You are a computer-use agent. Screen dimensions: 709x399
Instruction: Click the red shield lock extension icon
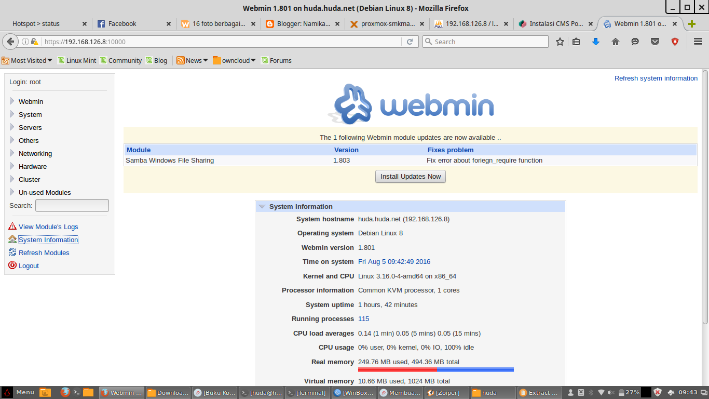click(x=675, y=42)
